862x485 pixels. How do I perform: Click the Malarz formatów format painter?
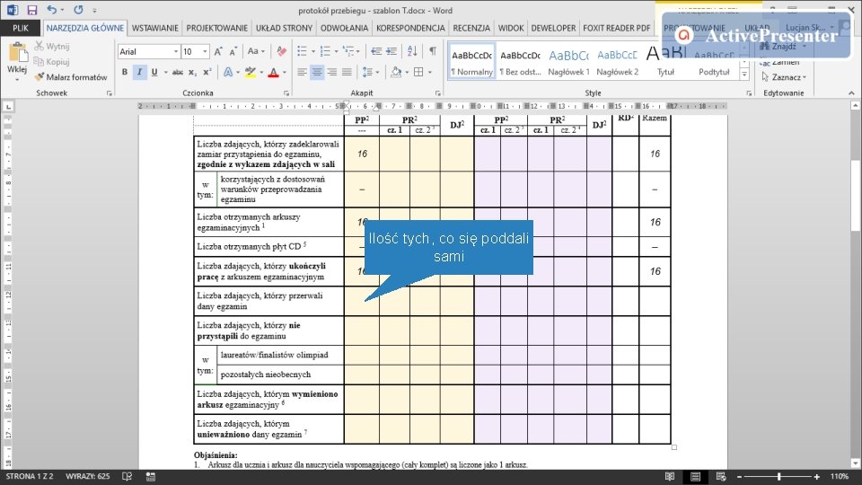(x=70, y=77)
